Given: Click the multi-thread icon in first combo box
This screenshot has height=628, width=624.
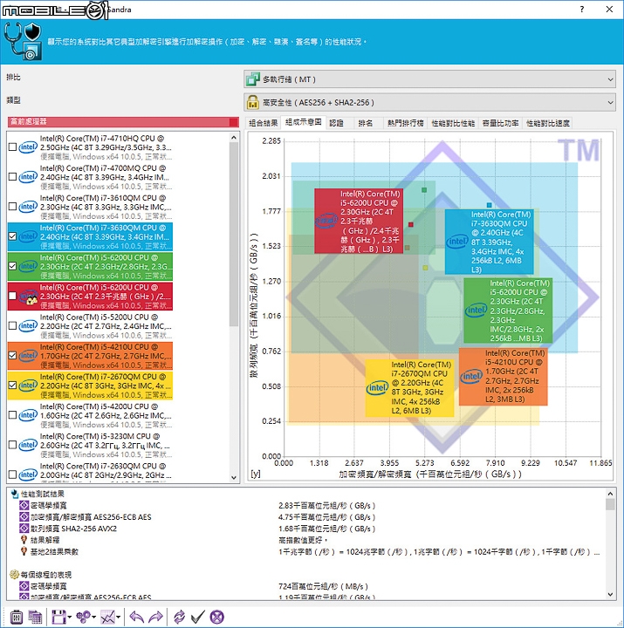Looking at the screenshot, I should 253,79.
